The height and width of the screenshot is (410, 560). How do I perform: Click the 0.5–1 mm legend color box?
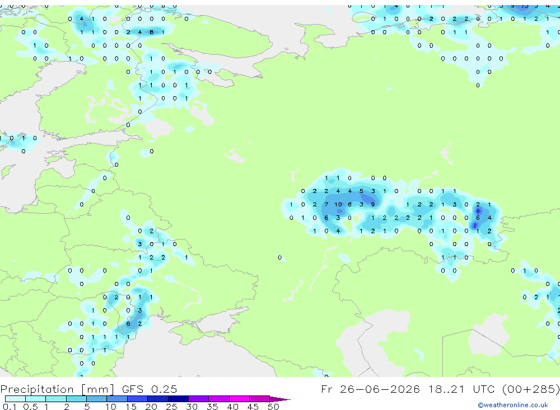point(35,399)
